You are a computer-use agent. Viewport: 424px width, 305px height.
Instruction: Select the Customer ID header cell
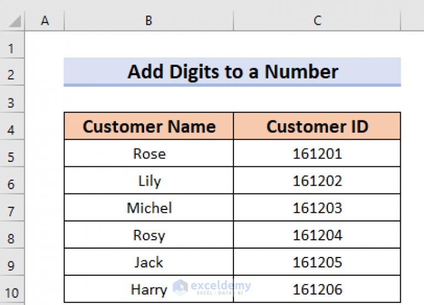click(317, 127)
